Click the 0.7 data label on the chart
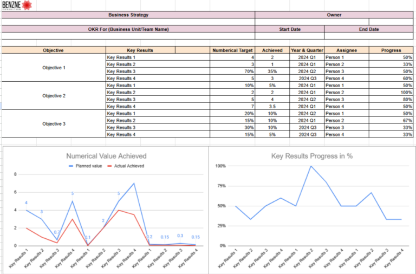Viewport: 416px width, 274px height. click(x=57, y=232)
